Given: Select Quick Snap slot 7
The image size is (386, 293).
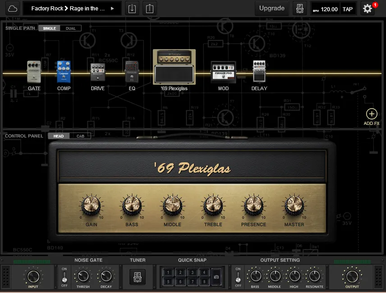Looking at the screenshot, I should point(192,282).
